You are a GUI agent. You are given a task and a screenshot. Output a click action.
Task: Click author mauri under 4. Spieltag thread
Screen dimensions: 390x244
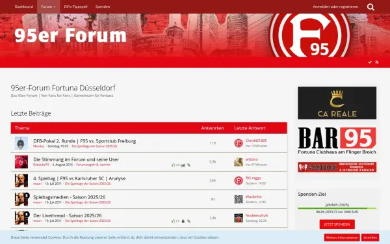click(37, 183)
